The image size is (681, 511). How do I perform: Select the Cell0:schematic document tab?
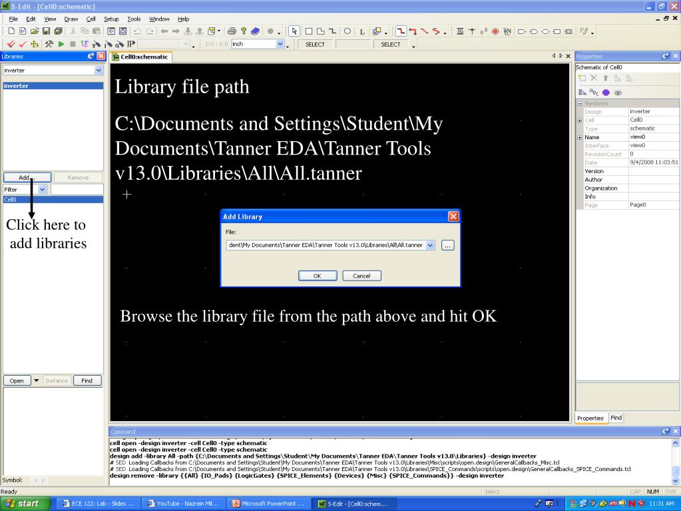tap(140, 57)
